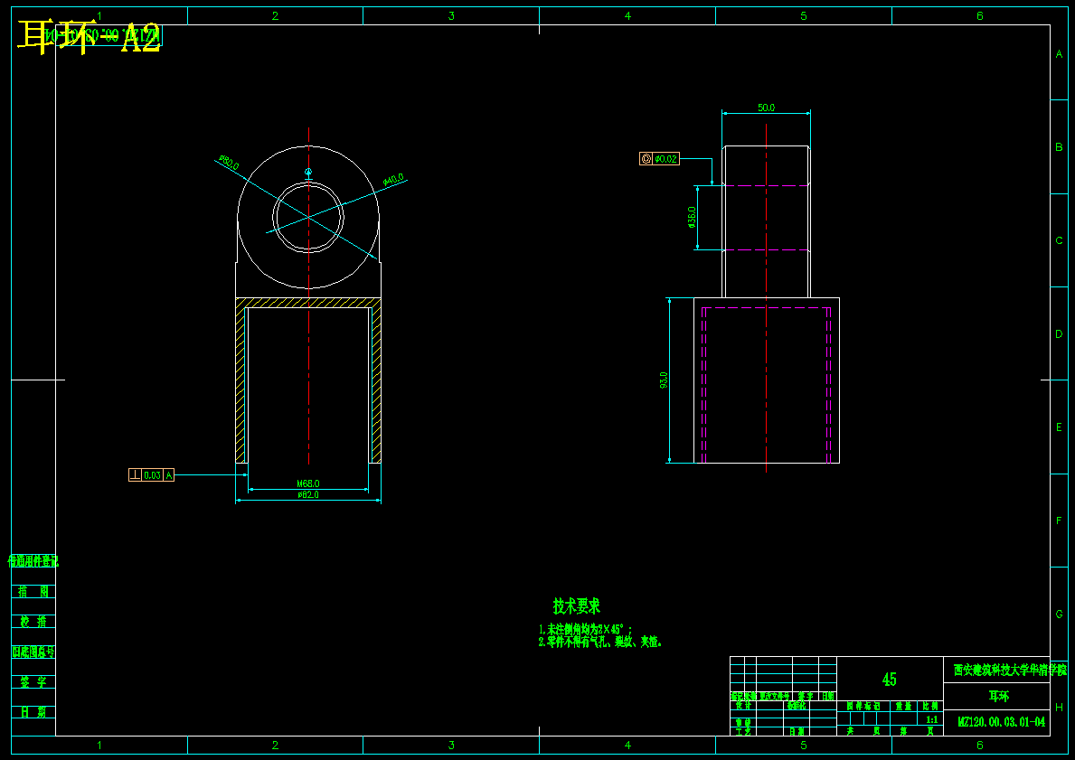
Task: Select the 'ø35.0' bore dimension
Action: tap(692, 217)
